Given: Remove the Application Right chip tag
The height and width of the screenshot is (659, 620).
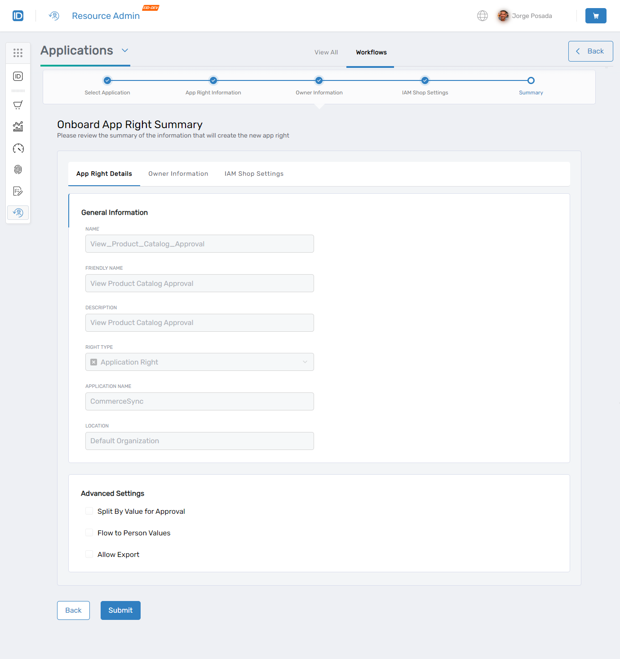Looking at the screenshot, I should tap(93, 361).
